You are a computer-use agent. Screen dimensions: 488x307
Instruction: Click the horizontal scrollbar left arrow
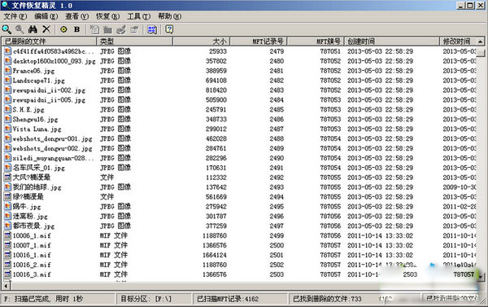(6, 285)
